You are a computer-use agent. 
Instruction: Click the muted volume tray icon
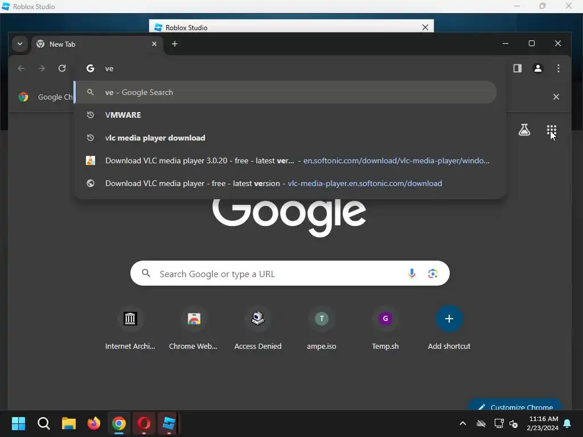pyautogui.click(x=514, y=423)
